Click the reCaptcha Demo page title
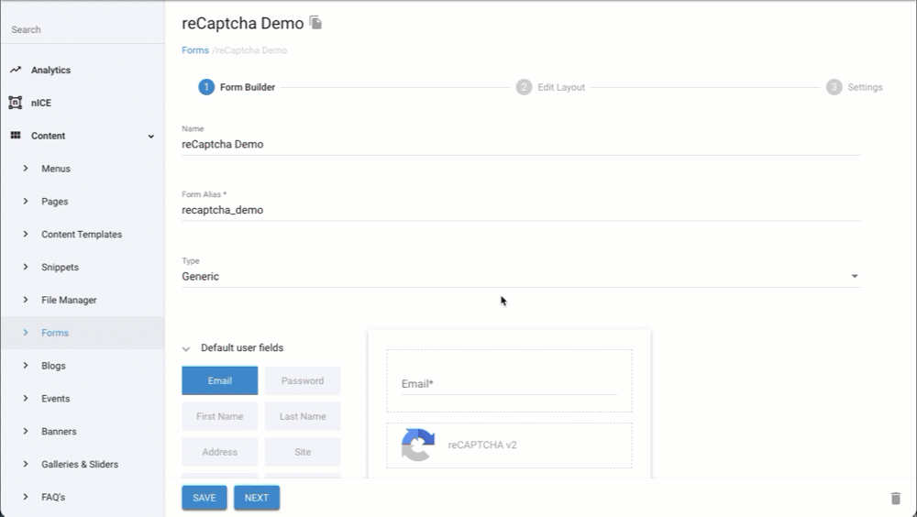The width and height of the screenshot is (917, 517). 243,24
